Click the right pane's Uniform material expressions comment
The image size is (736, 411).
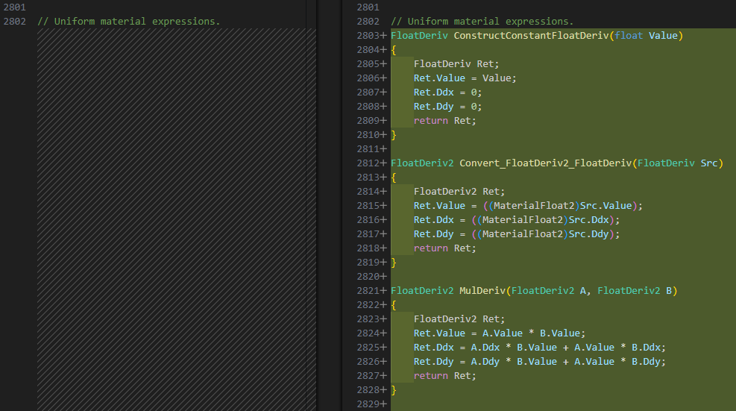tap(482, 21)
